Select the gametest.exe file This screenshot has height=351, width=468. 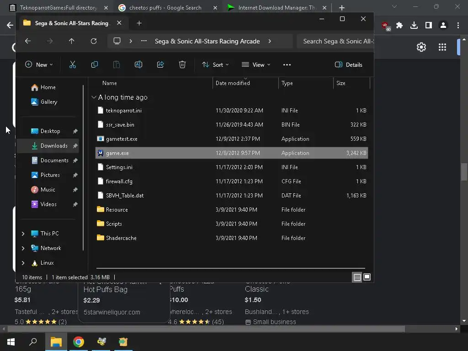(x=232, y=139)
